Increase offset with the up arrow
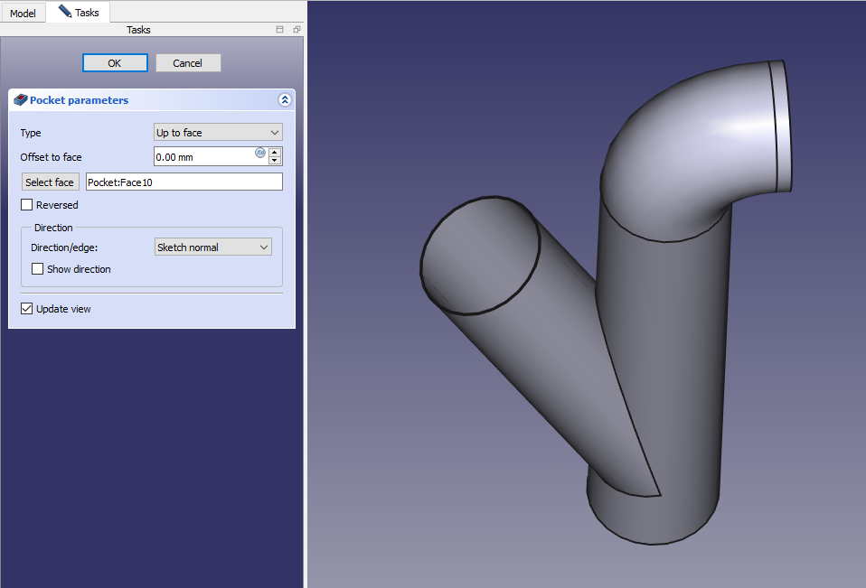Image resolution: width=866 pixels, height=588 pixels. click(275, 152)
